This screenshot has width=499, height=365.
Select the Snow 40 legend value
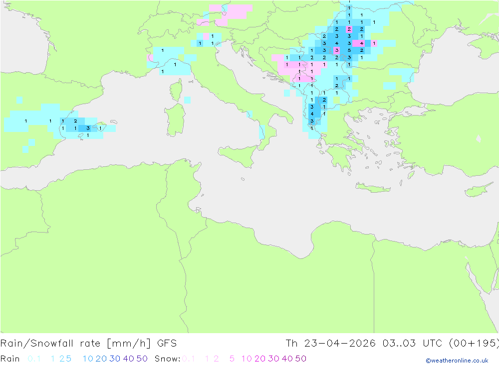click(287, 359)
